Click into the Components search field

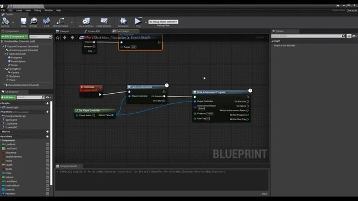point(40,37)
